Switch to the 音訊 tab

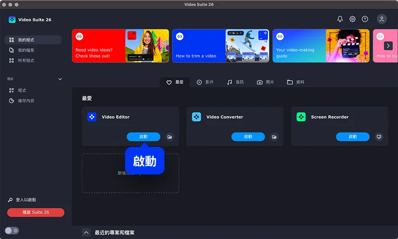click(235, 82)
